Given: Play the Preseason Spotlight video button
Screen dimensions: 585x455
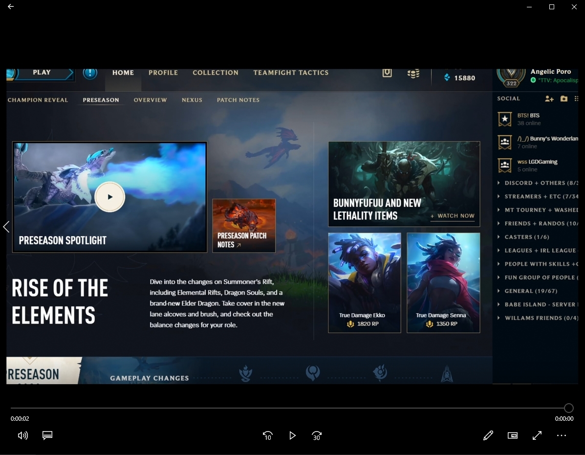Looking at the screenshot, I should pyautogui.click(x=109, y=197).
